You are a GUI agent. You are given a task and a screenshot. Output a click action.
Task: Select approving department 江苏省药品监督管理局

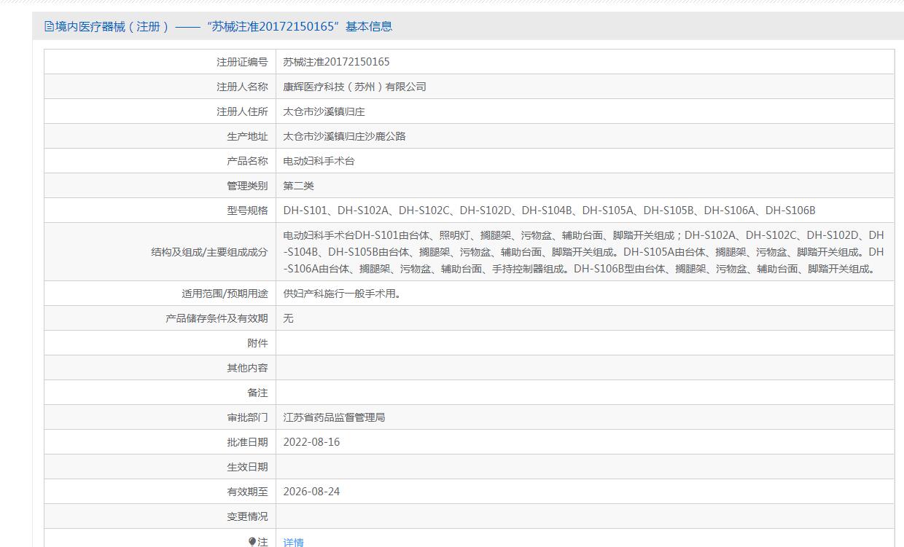click(335, 417)
